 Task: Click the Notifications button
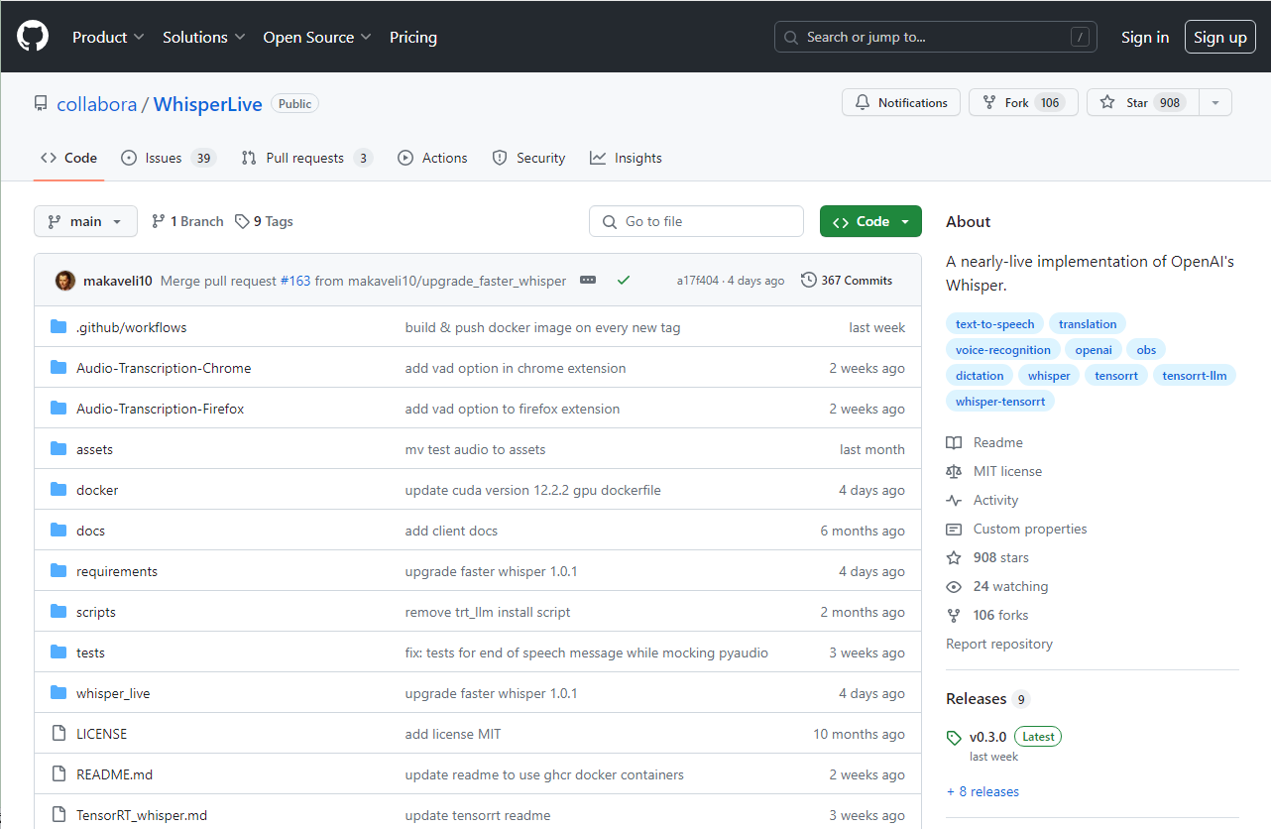tap(901, 102)
